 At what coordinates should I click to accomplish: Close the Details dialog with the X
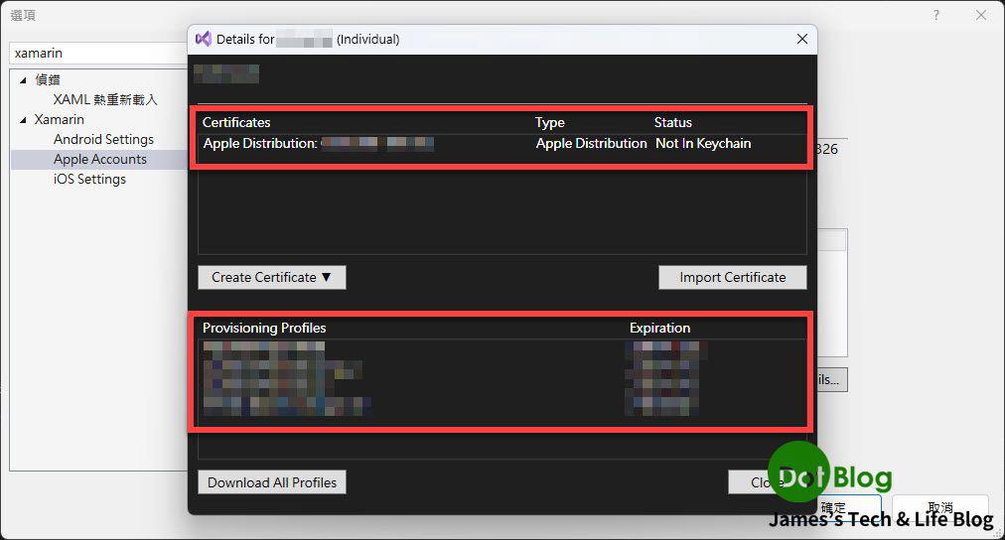pyautogui.click(x=801, y=39)
